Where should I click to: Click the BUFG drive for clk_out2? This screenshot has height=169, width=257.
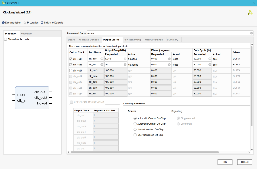coord(236,65)
